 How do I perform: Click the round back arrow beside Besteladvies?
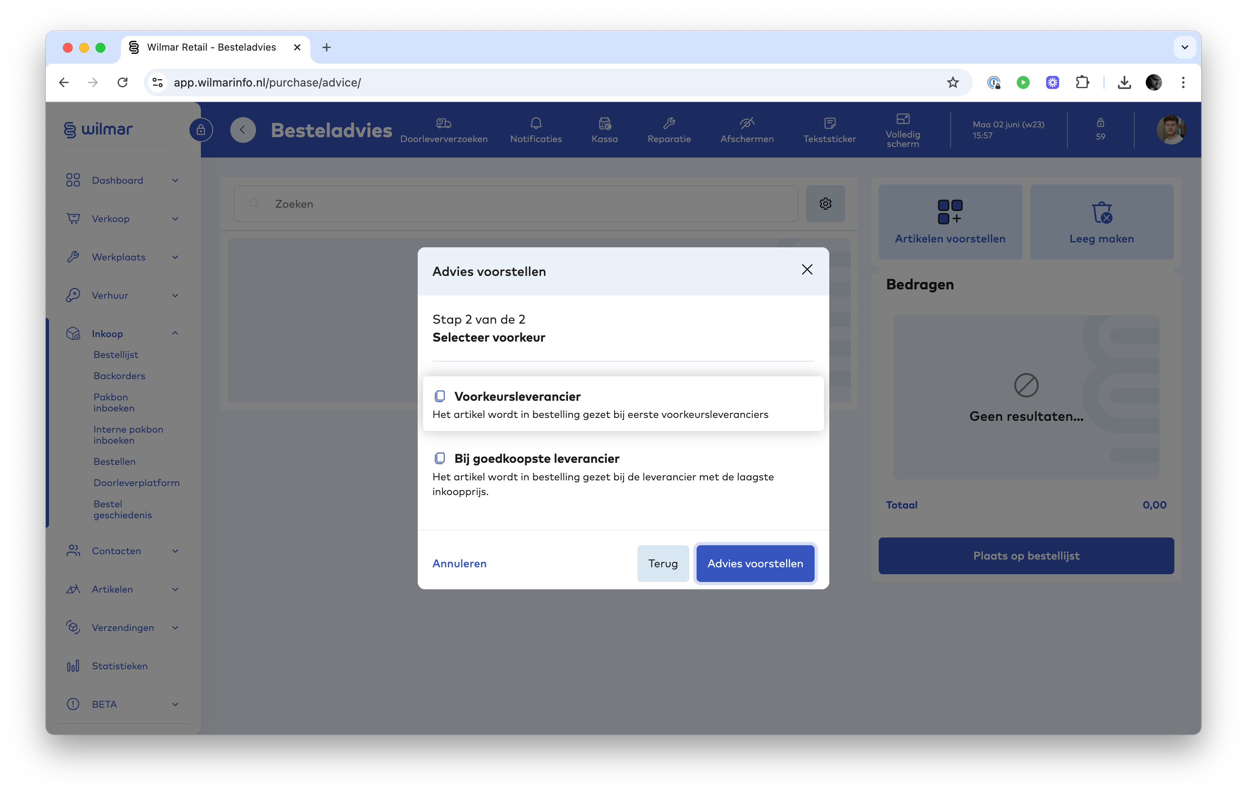coord(243,129)
